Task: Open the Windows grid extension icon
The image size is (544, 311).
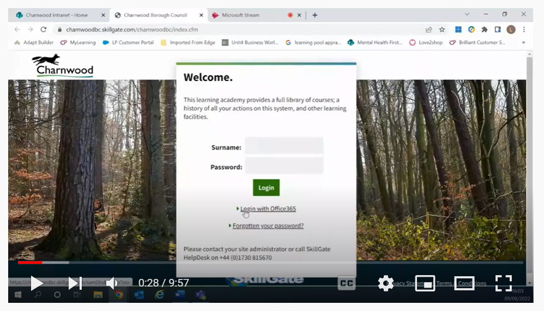Action: (x=458, y=29)
